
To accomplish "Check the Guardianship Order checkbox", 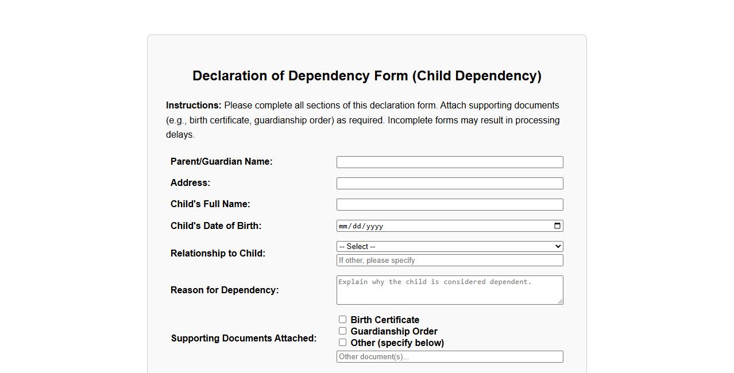I will [342, 331].
